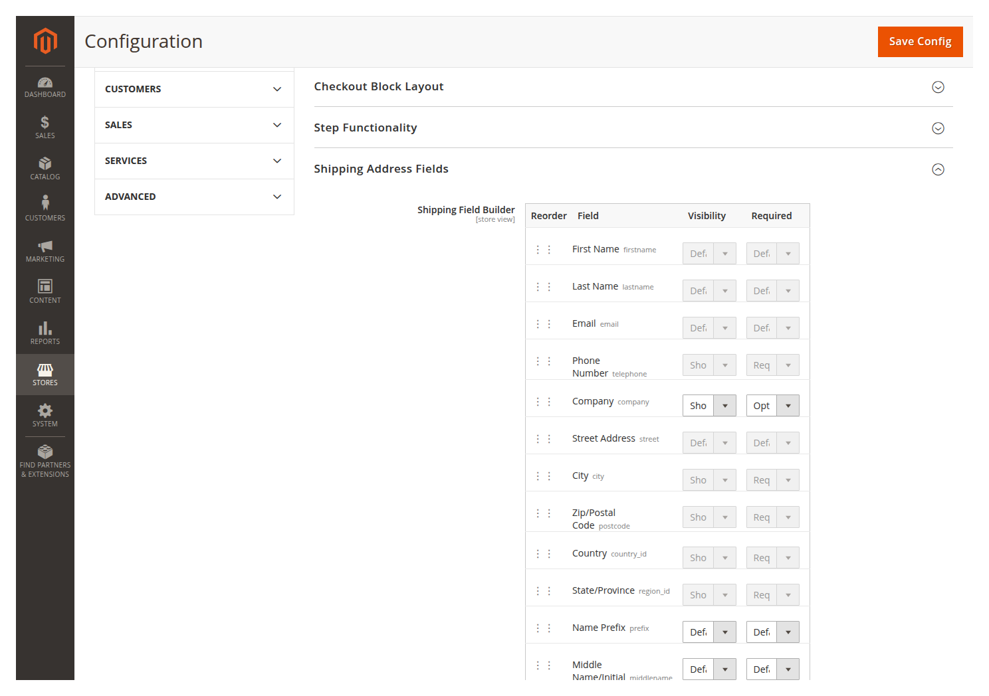Expand the SERVICES config group
Screen dimensions: 989x696
click(194, 161)
